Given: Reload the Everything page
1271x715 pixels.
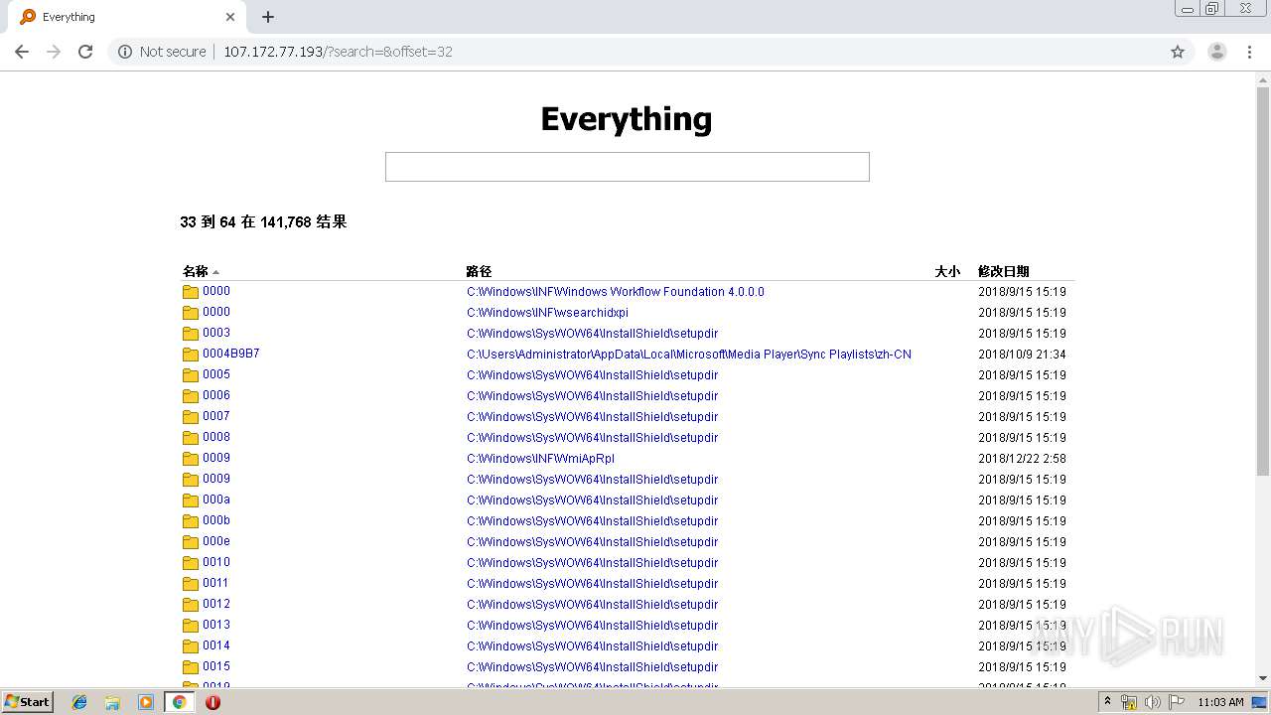Looking at the screenshot, I should point(85,52).
